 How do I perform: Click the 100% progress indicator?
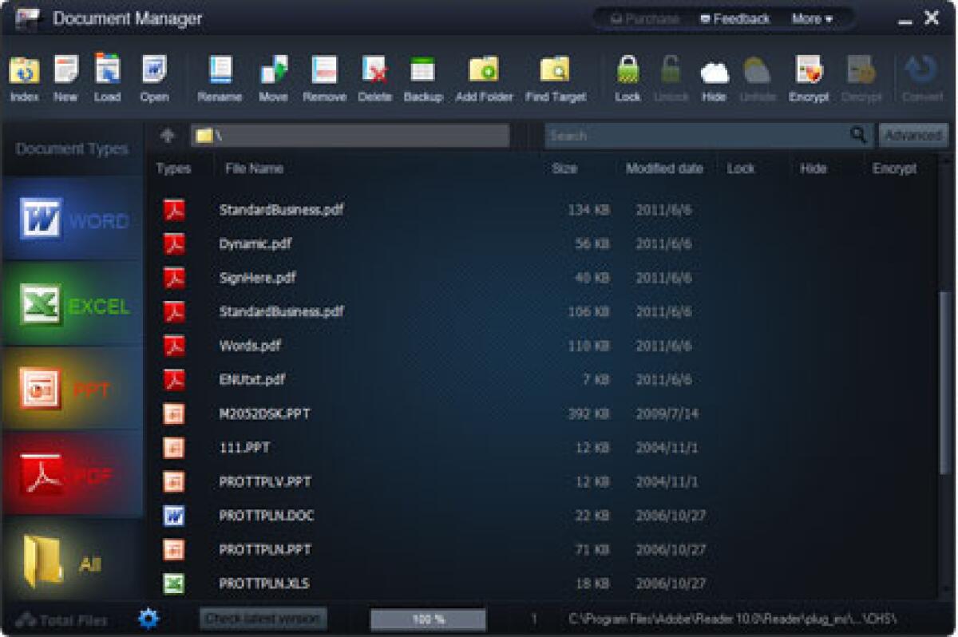(x=429, y=618)
